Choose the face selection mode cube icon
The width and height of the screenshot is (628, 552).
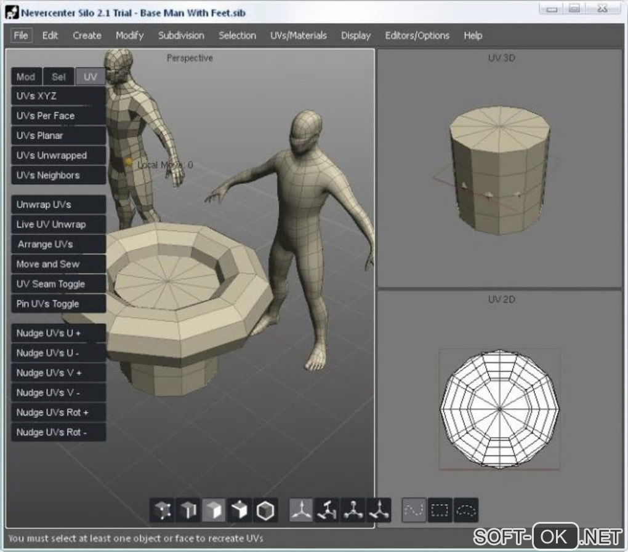214,510
